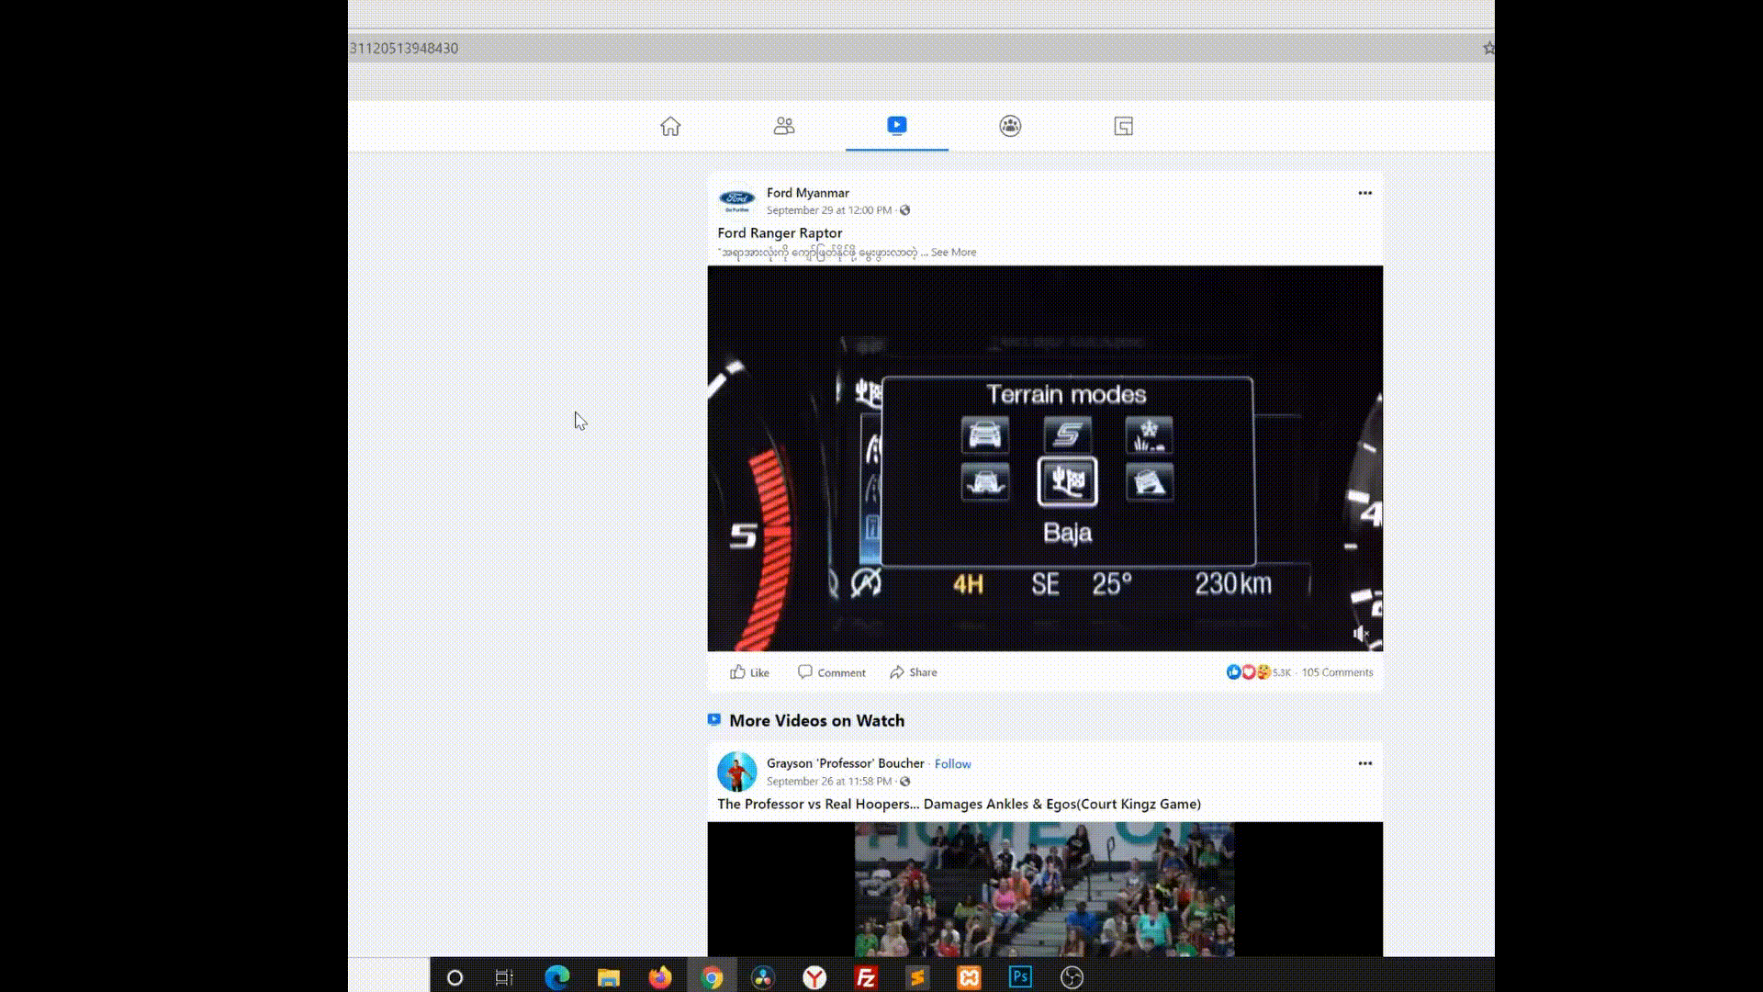Open File Explorer from taskbar
Viewport: 1763px width, 992px height.
(x=608, y=977)
